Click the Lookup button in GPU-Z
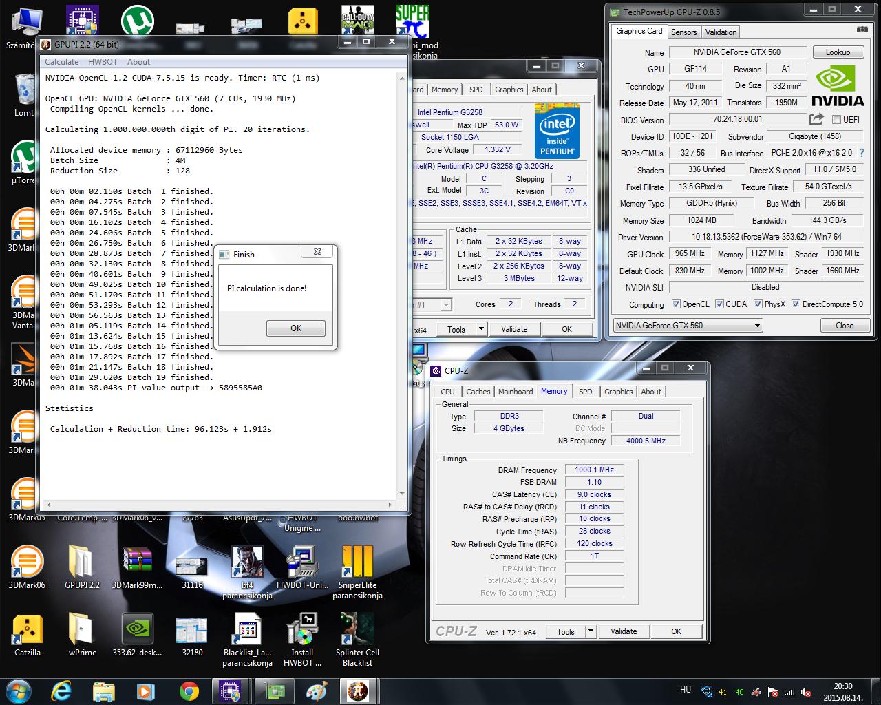881x705 pixels. click(x=838, y=52)
